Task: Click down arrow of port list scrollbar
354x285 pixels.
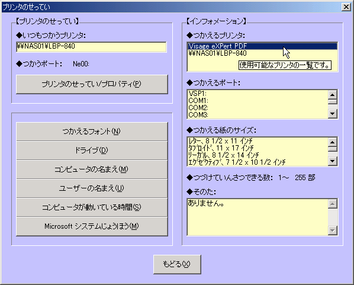Action: 332,113
